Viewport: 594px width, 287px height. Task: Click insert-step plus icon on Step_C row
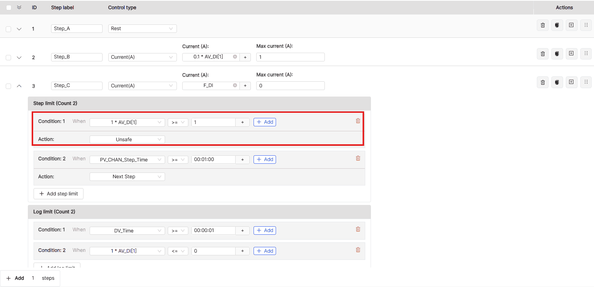tap(571, 82)
